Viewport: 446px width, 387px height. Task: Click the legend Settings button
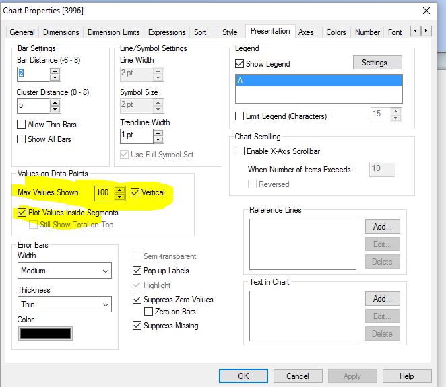click(377, 63)
